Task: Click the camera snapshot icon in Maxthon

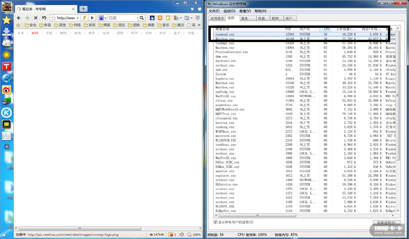Action: click(x=187, y=18)
